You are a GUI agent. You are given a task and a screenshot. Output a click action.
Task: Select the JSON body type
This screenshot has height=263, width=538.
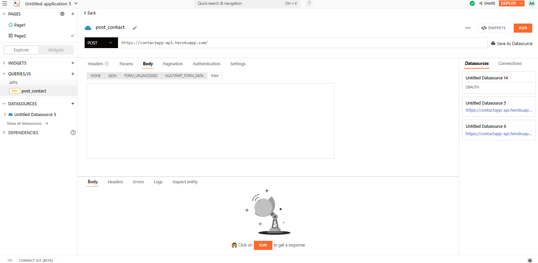tap(112, 76)
